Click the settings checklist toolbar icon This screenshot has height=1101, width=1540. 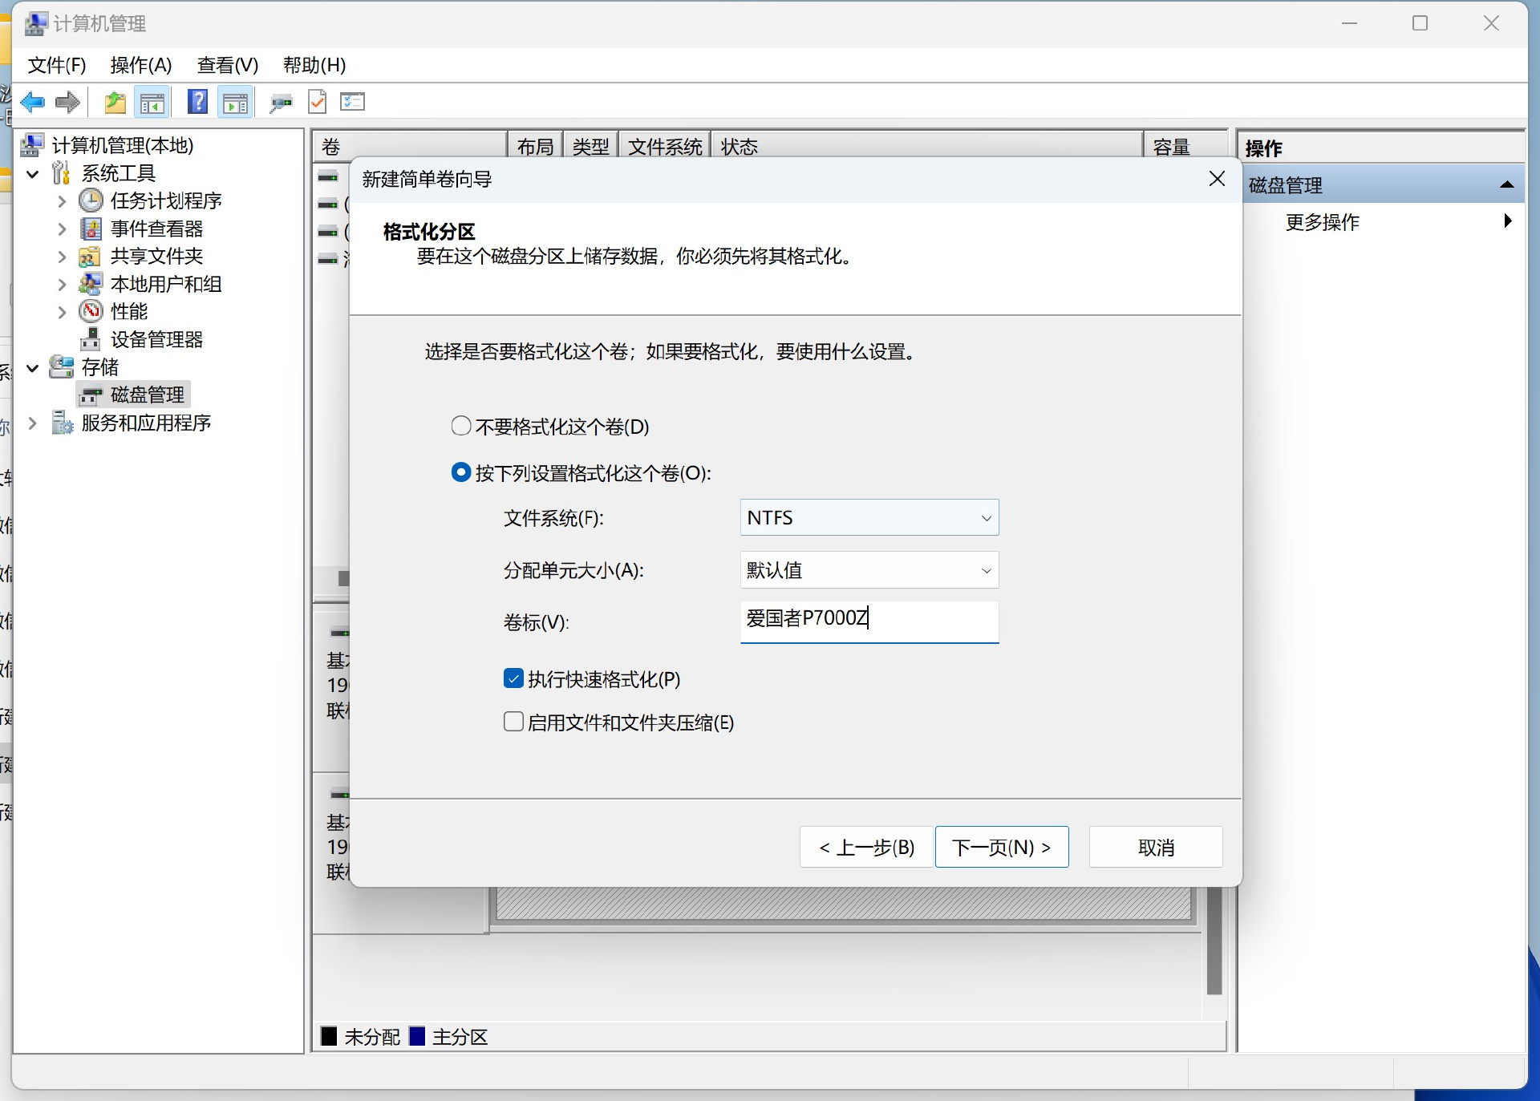point(353,102)
